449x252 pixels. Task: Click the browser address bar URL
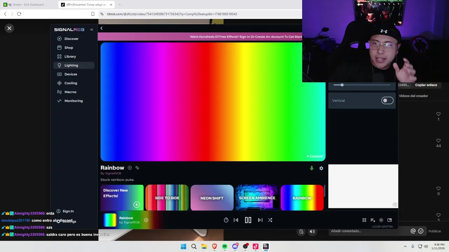coord(172,14)
